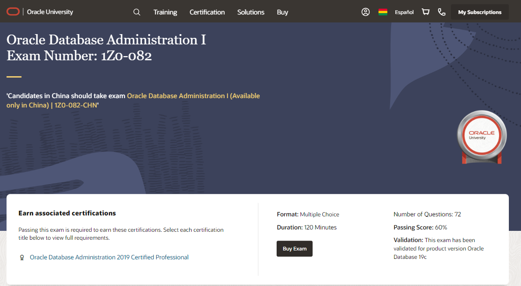
Task: Click the phone contact icon
Action: (x=442, y=12)
